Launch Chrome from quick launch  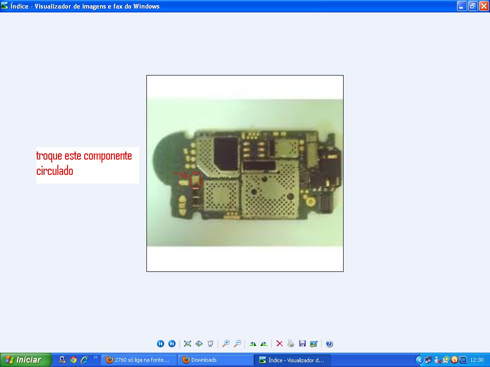[x=73, y=360]
